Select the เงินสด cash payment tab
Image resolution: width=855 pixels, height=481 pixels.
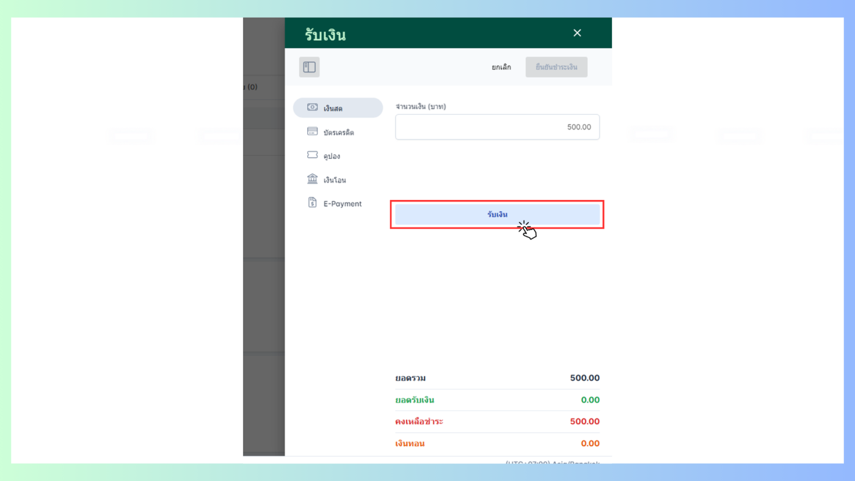pyautogui.click(x=338, y=108)
